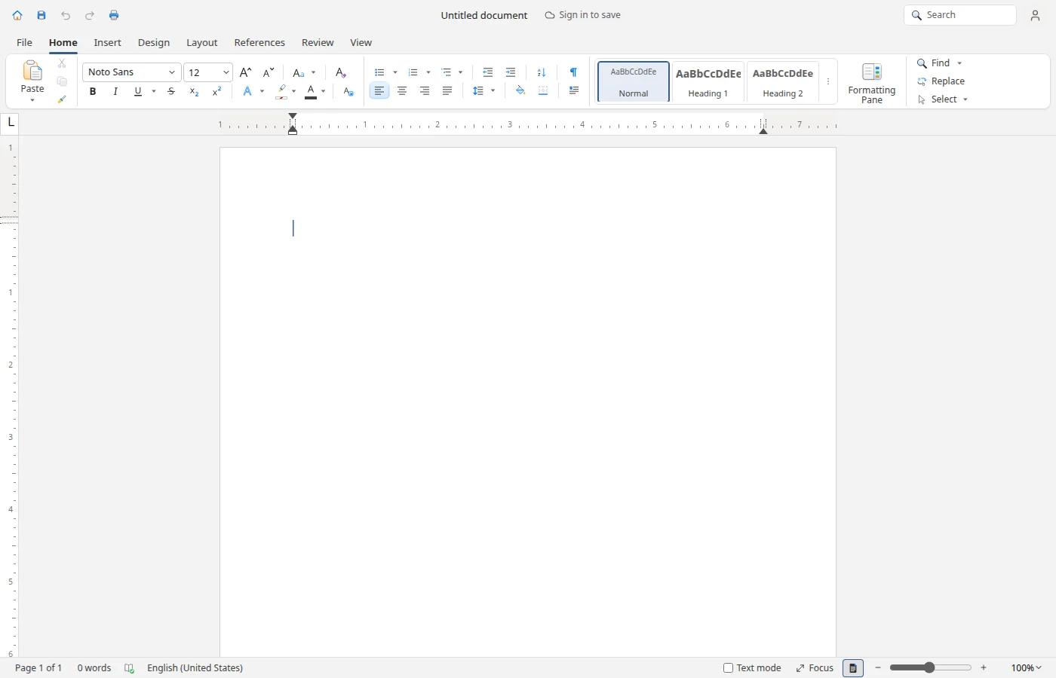Switch to the Design tab
Screen dimensions: 1056x678
pos(154,43)
